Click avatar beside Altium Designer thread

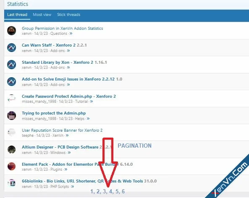click(12, 149)
